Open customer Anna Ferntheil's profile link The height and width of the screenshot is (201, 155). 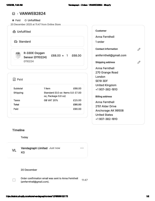pyautogui.click(x=105, y=37)
